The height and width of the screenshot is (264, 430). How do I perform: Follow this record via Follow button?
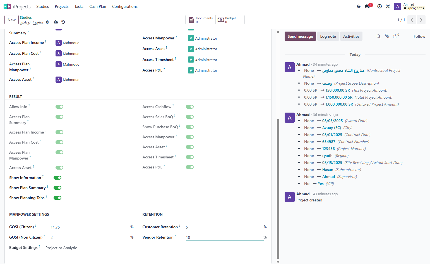coord(419,36)
